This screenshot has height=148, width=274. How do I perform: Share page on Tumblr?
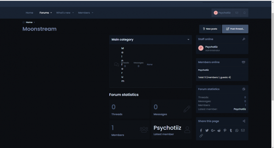point(231,131)
